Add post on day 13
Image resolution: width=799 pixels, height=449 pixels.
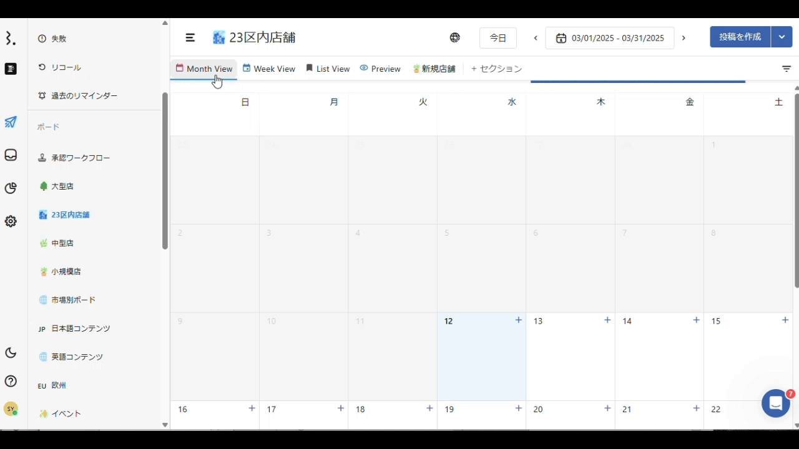pos(607,320)
